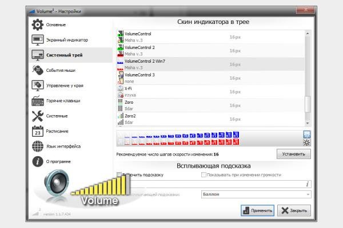Click the Горячие клавиши keyboard icon
This screenshot has width=343, height=228.
click(x=38, y=101)
